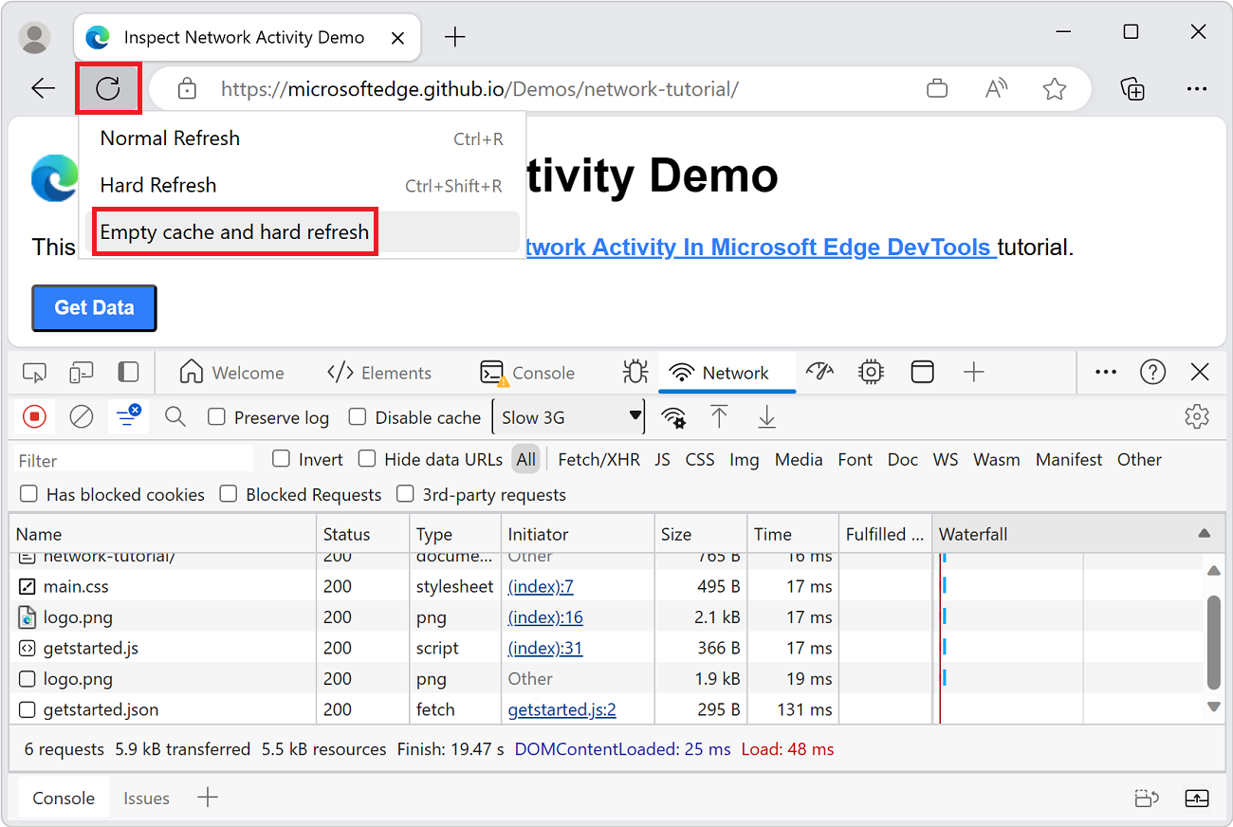This screenshot has width=1233, height=827.
Task: Close the Inspect Network Activity Demo tab
Action: (x=398, y=38)
